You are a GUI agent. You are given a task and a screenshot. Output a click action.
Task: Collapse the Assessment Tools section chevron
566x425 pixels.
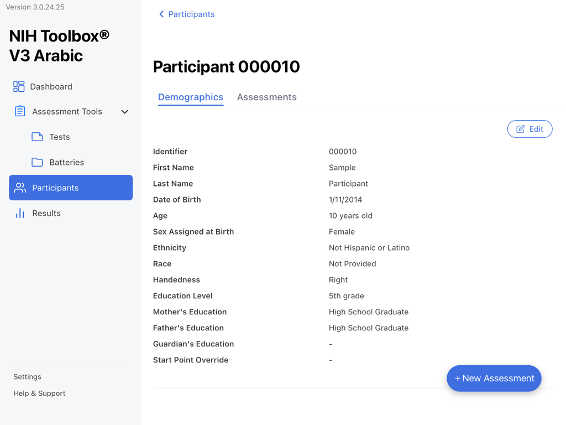coord(124,111)
